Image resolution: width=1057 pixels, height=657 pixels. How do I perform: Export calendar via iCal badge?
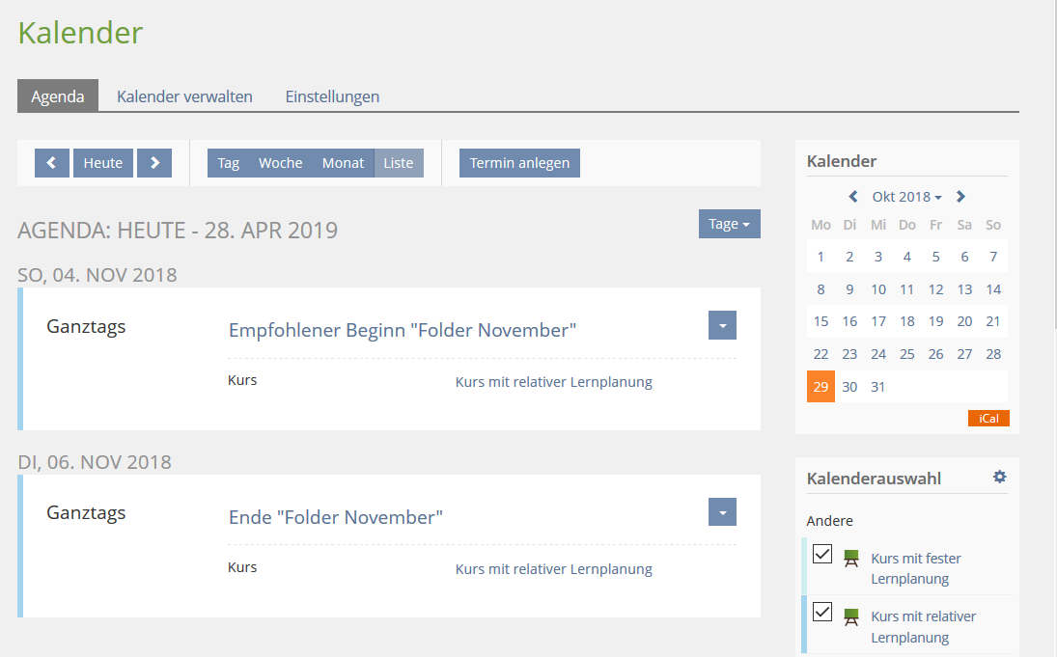coord(987,418)
